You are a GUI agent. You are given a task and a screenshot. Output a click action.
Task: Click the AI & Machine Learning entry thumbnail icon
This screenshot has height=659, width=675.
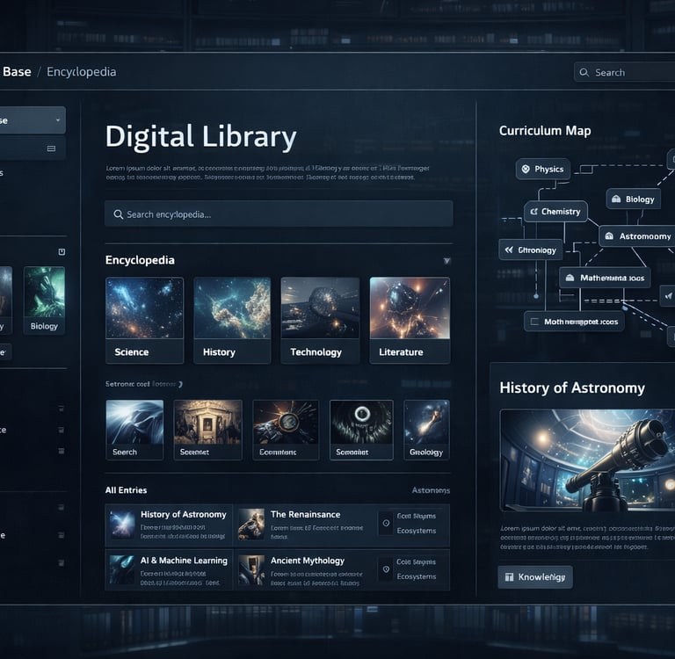[x=122, y=569]
